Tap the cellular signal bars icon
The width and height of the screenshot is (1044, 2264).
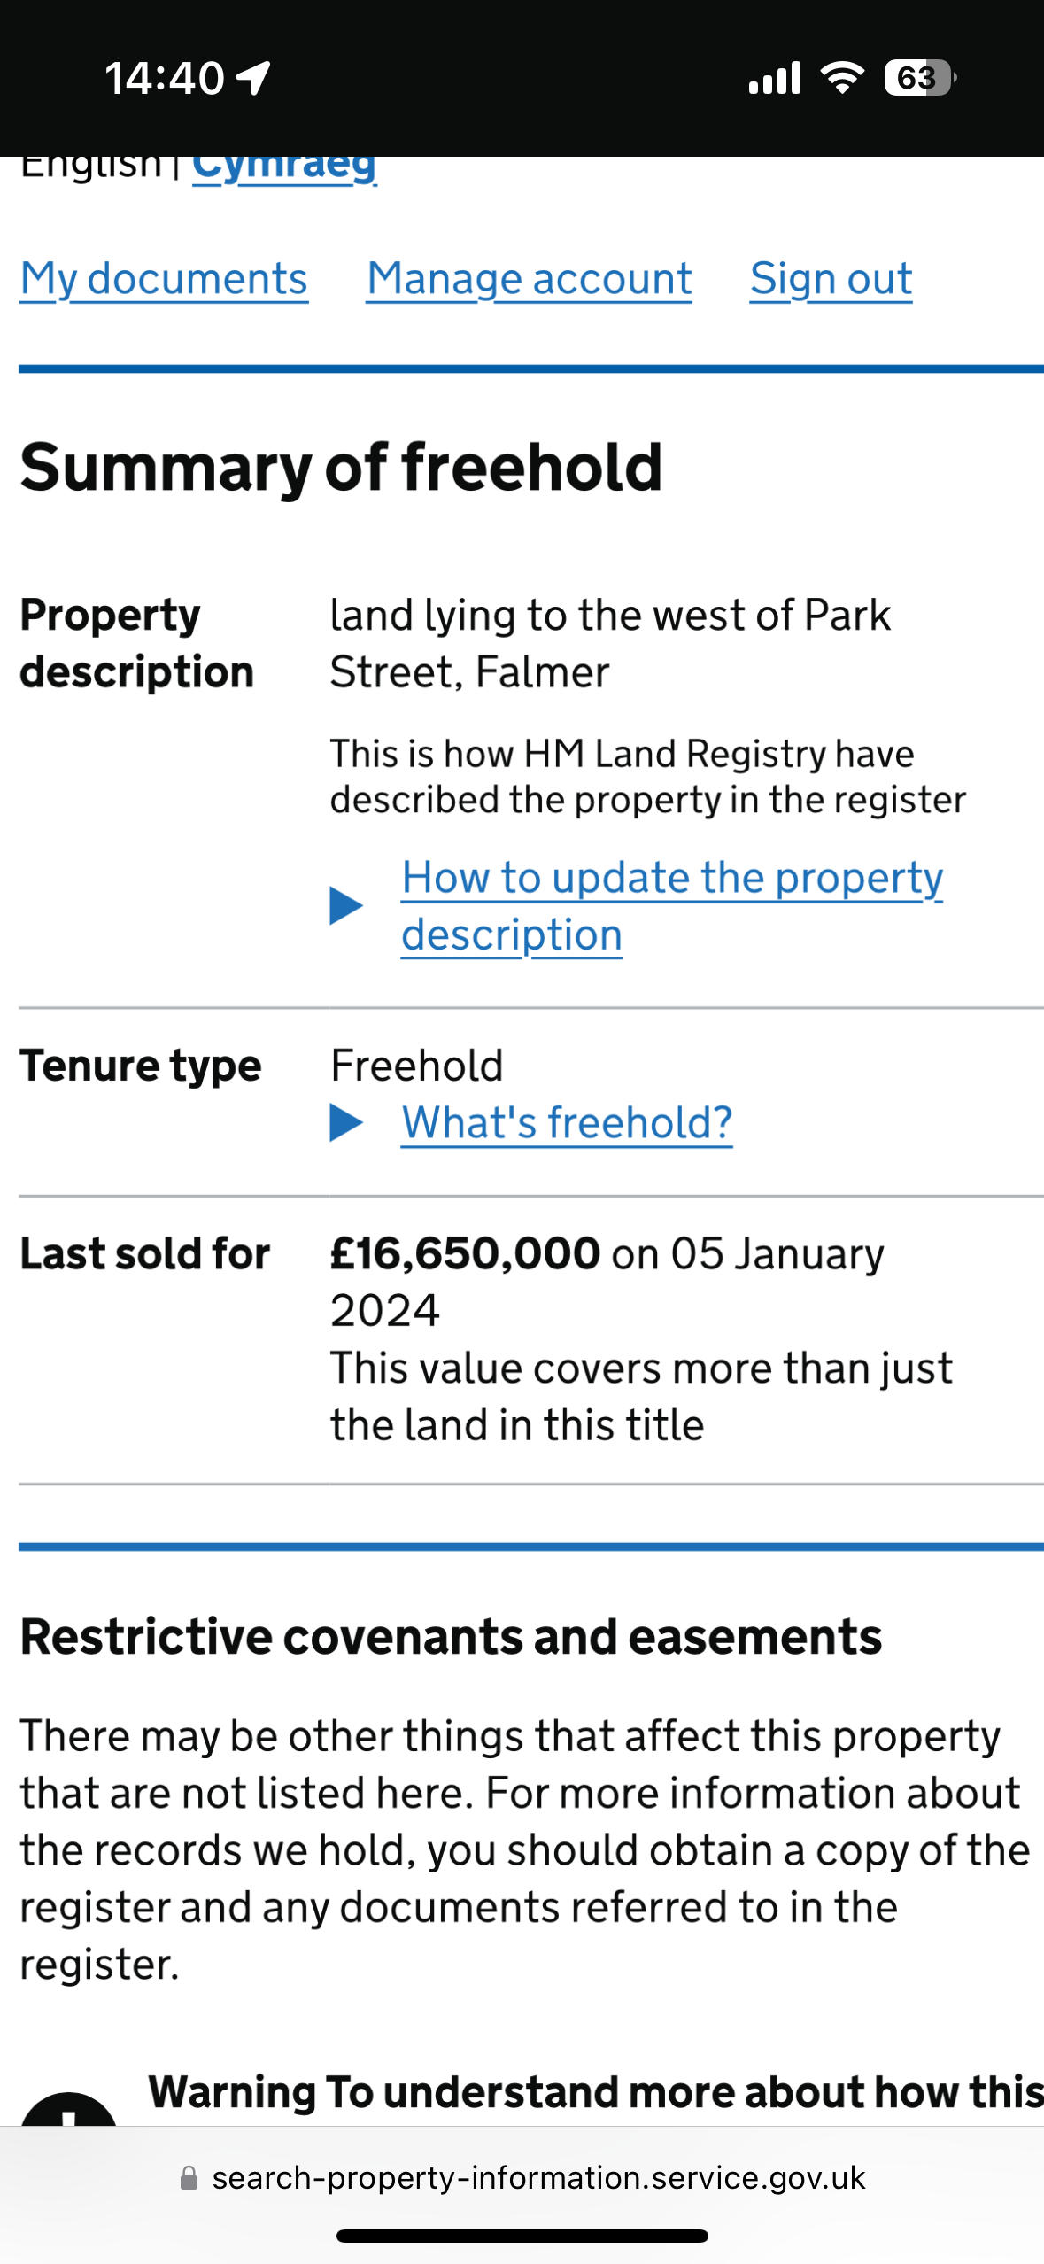775,78
